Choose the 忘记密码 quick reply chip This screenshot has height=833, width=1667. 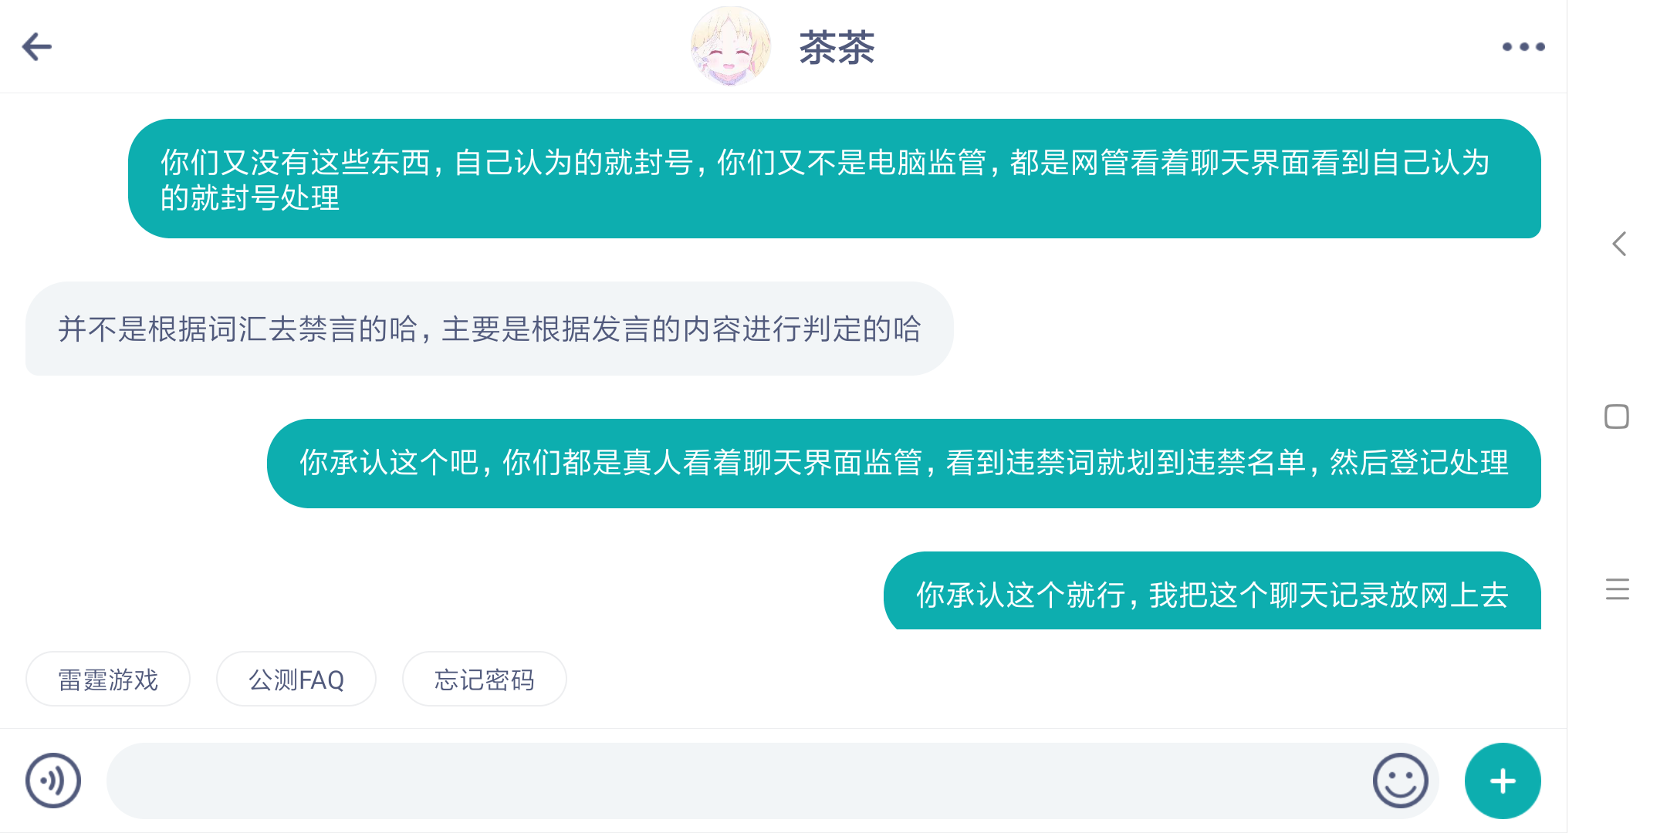tap(485, 680)
